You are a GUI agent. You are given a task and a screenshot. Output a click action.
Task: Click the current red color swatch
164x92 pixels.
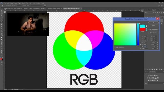[142, 29]
